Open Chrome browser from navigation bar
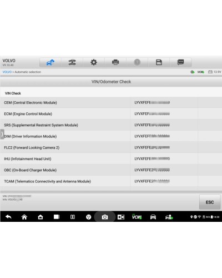 pos(89,217)
